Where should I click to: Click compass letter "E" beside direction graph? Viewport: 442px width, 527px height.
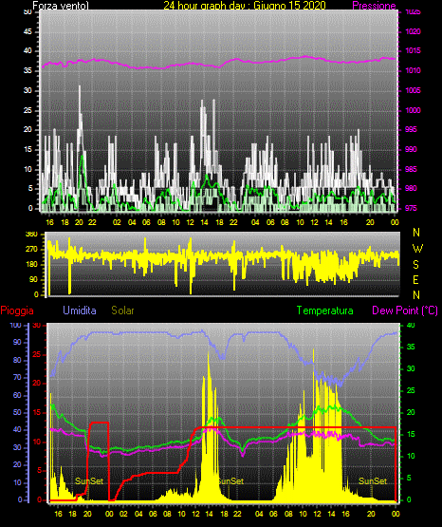point(415,279)
